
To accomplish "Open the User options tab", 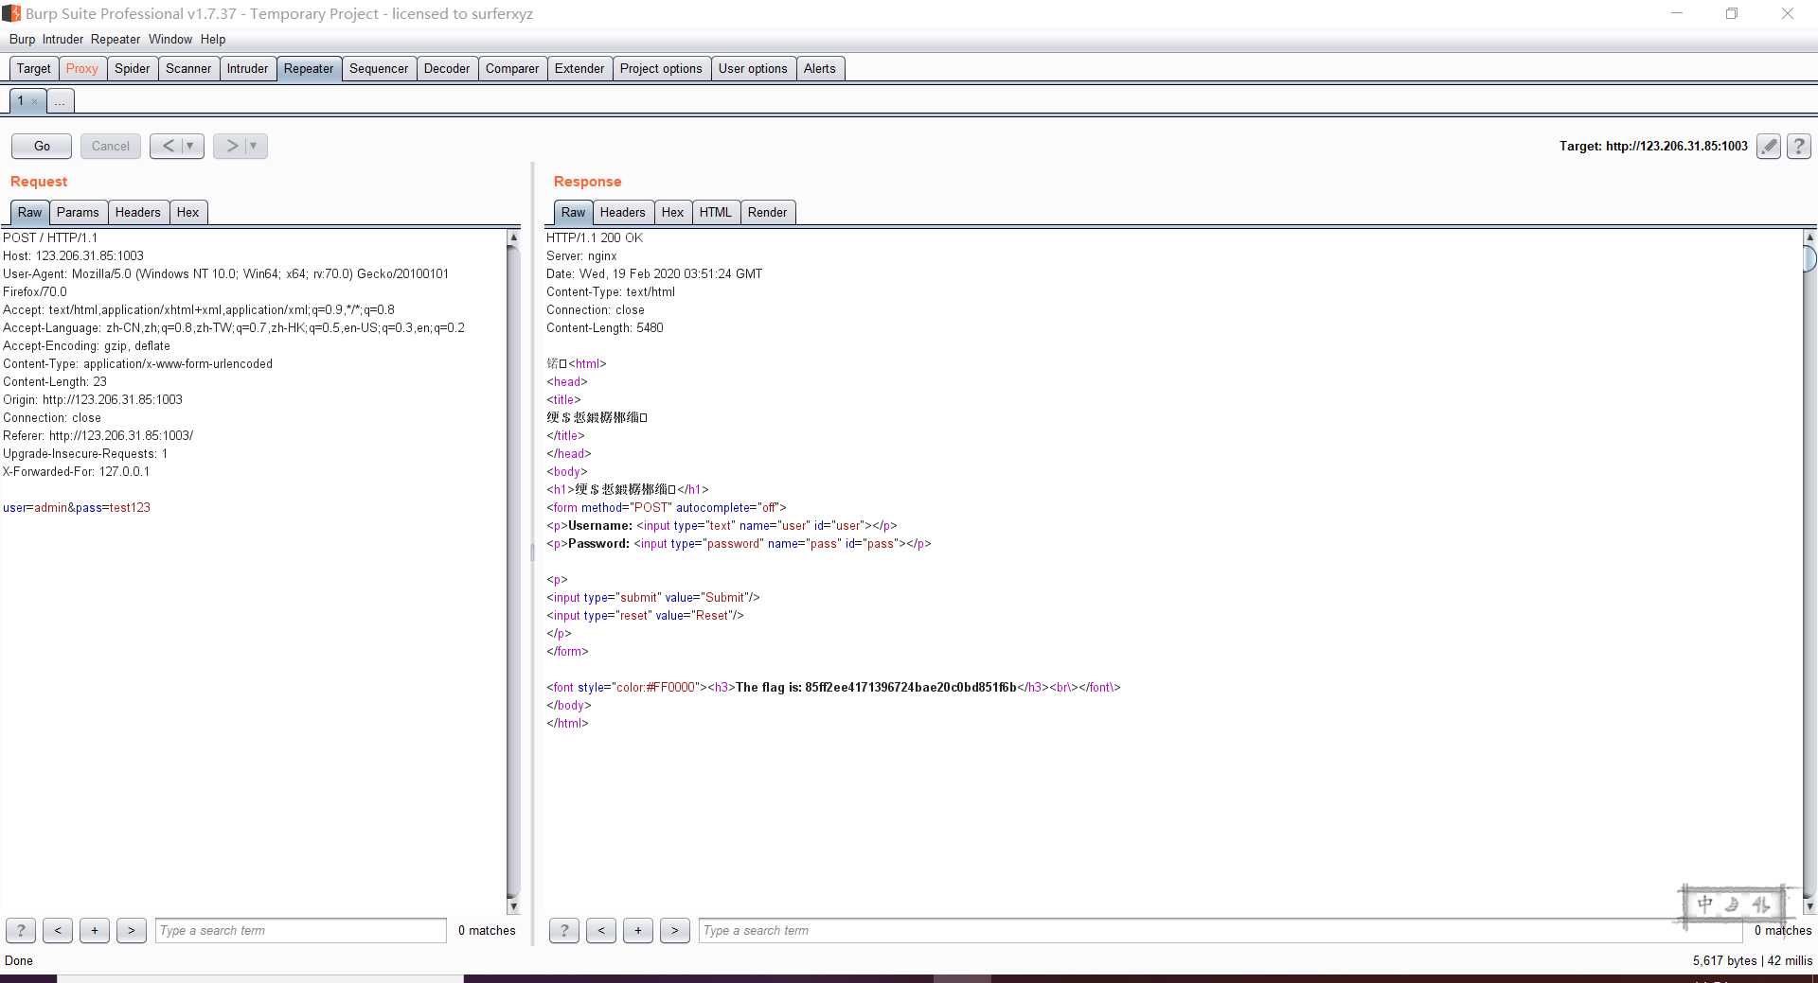I will click(753, 68).
